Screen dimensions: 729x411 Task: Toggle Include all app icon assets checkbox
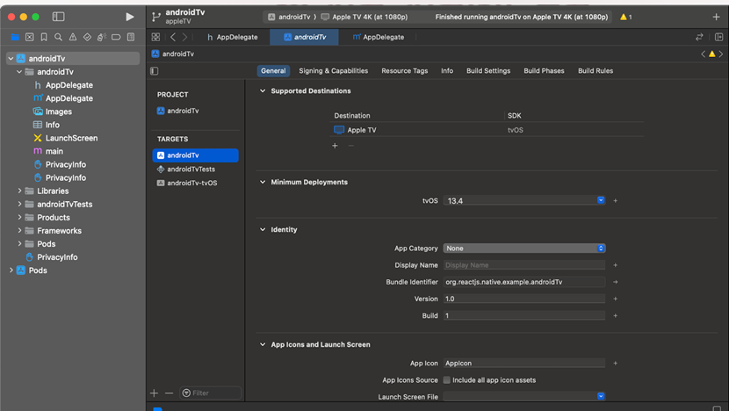coord(447,380)
